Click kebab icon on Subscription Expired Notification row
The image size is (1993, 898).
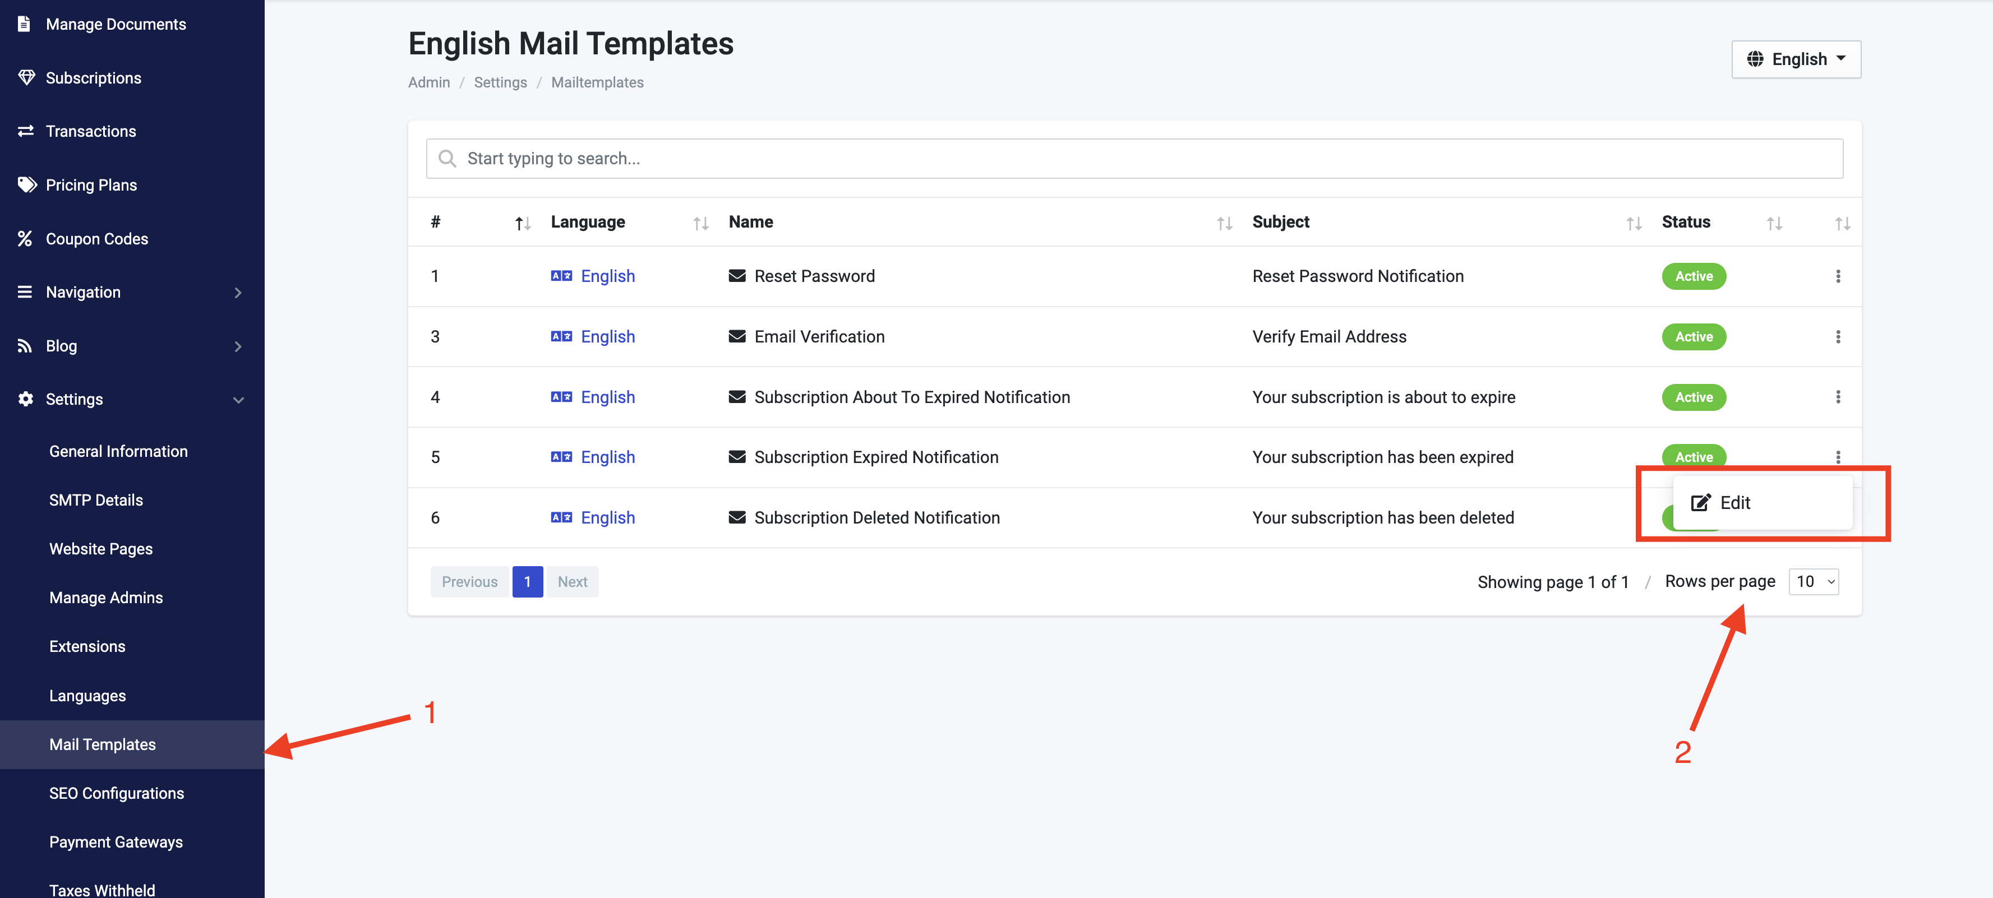tap(1838, 456)
